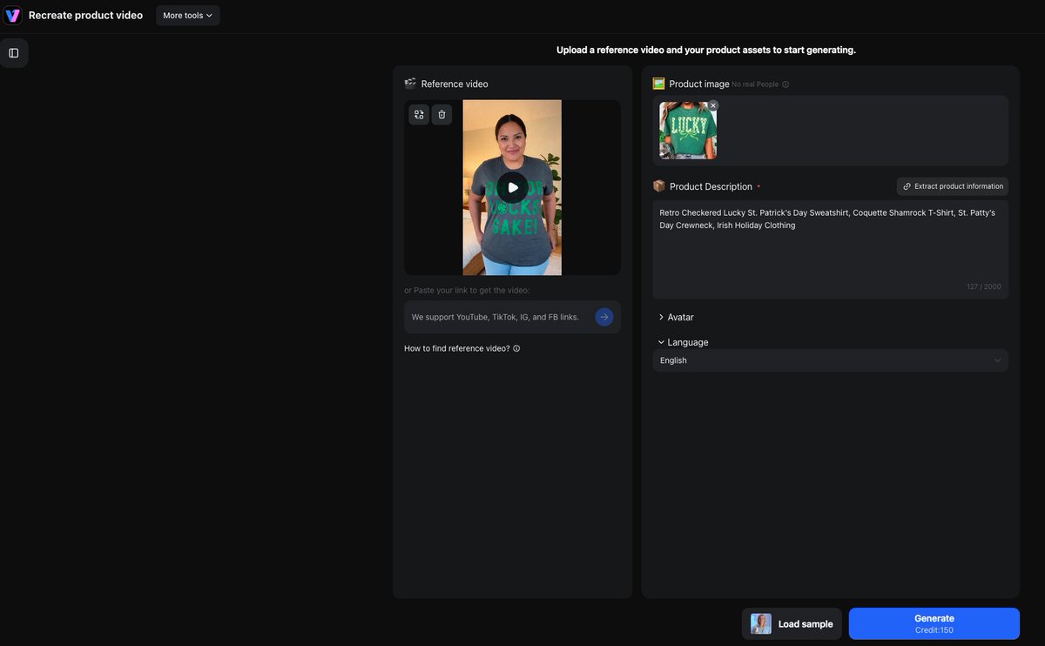Click the upload instructions heading text
The image size is (1045, 646).
(706, 50)
